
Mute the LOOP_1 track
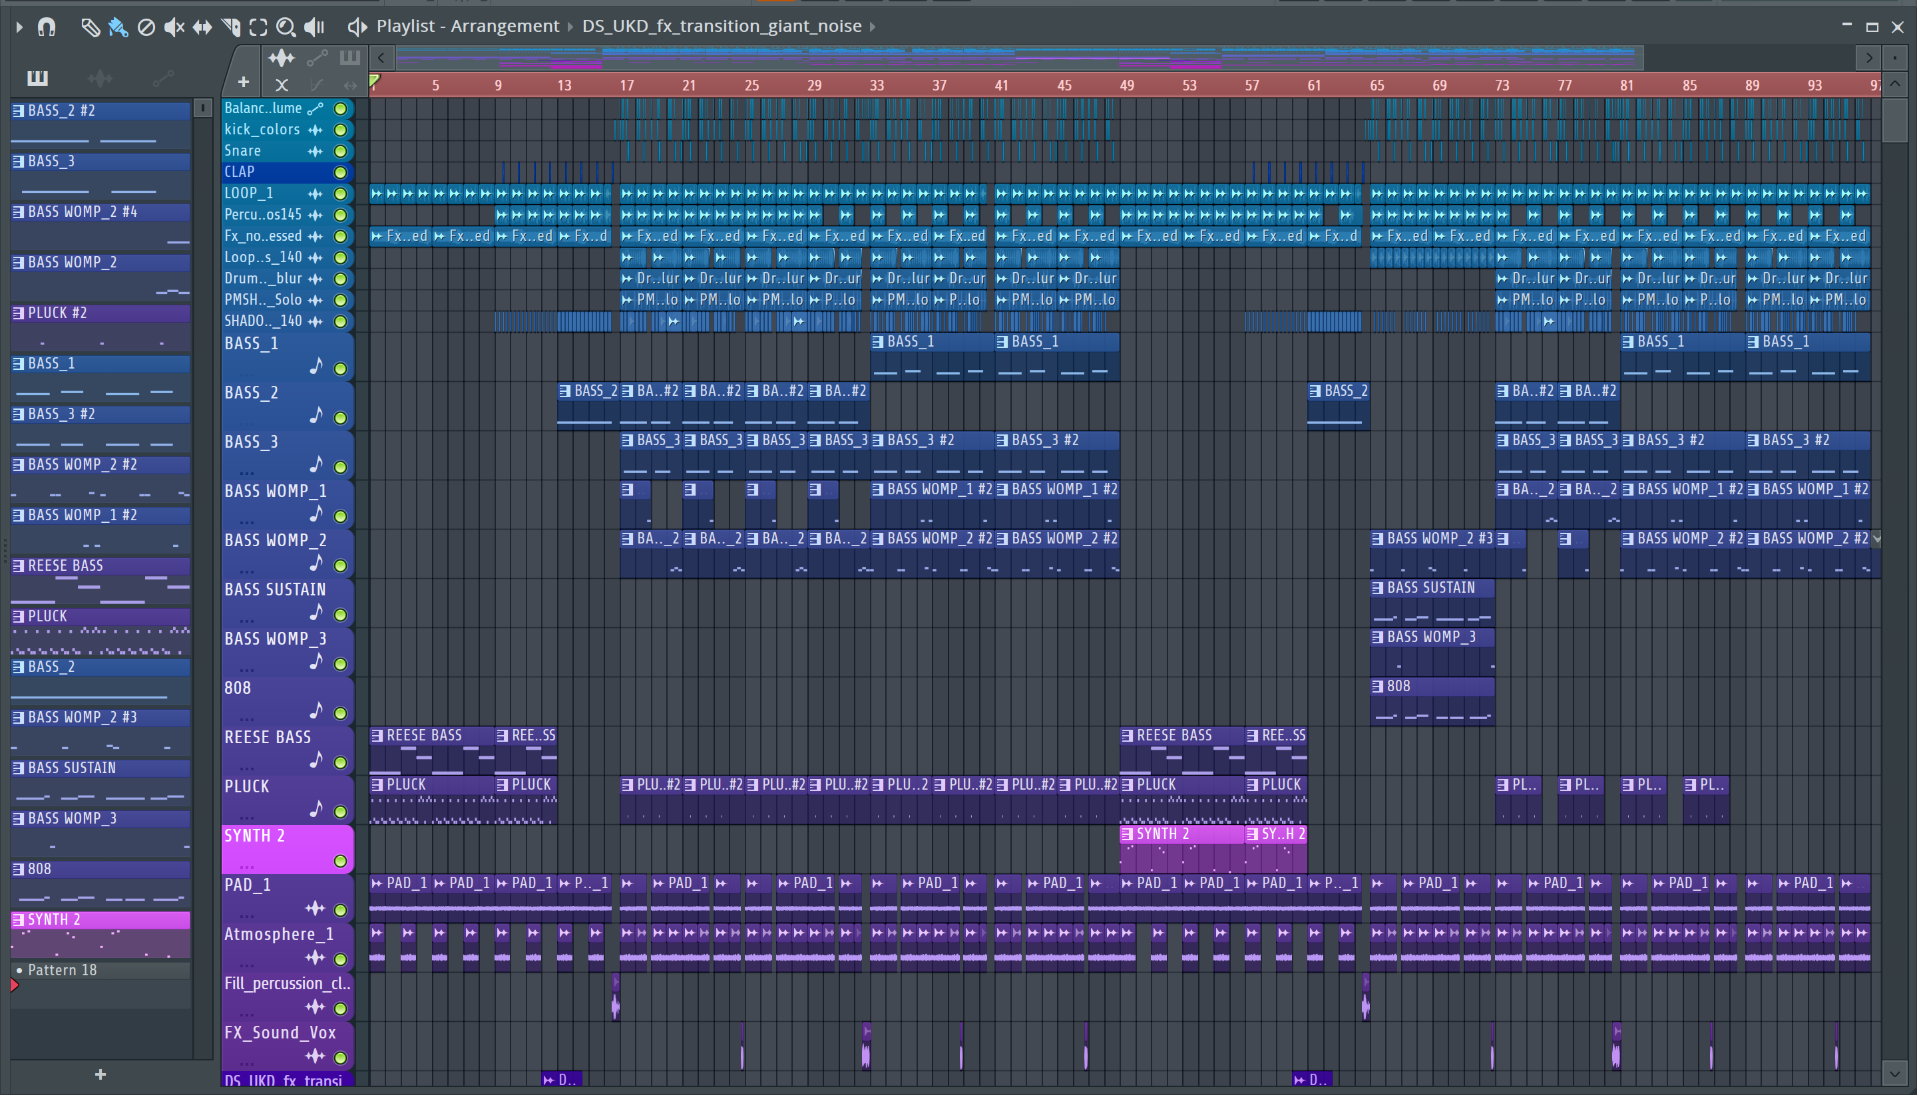pos(340,194)
